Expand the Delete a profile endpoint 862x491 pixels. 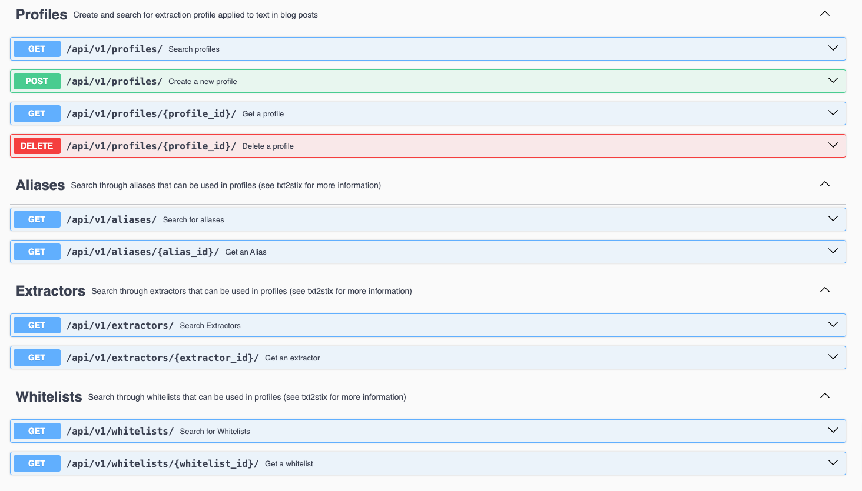(x=833, y=145)
